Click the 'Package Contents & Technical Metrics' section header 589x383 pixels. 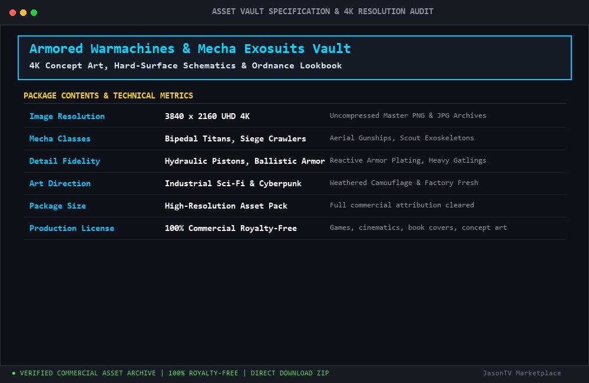click(108, 95)
